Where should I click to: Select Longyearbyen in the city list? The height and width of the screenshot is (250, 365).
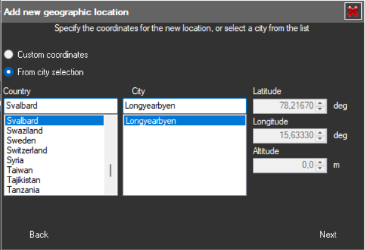point(184,121)
